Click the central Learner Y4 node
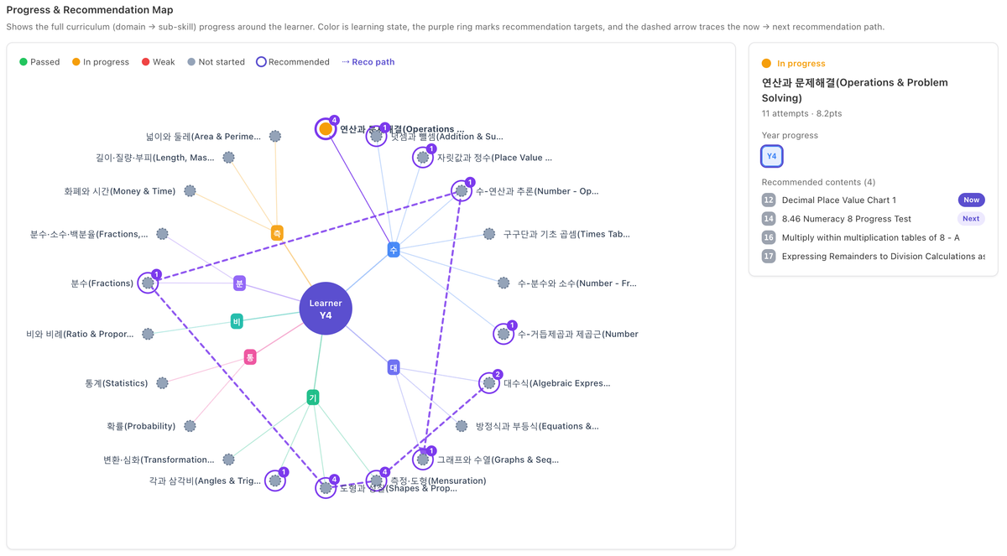1007x556 pixels. (x=326, y=309)
